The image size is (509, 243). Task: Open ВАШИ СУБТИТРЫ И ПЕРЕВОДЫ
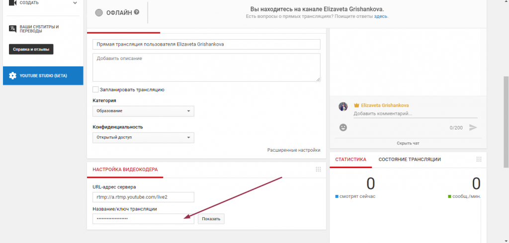point(39,29)
